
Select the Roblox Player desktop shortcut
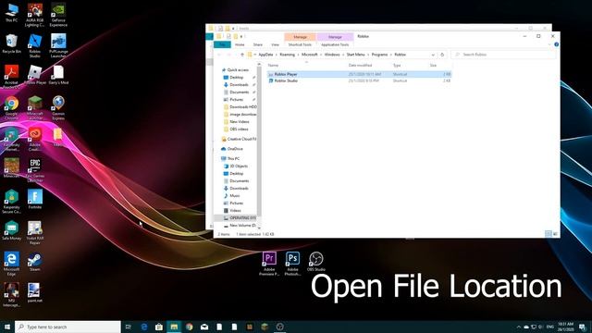coord(35,75)
